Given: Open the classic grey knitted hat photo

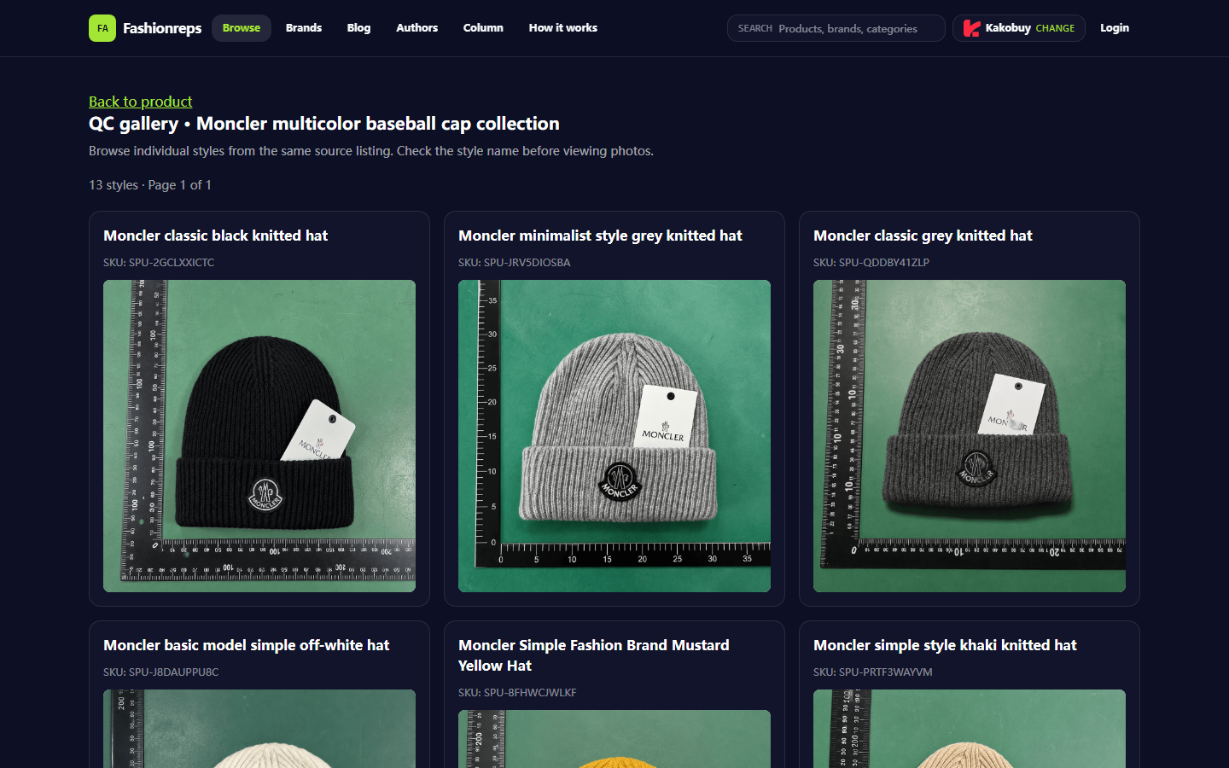Looking at the screenshot, I should click(x=970, y=436).
